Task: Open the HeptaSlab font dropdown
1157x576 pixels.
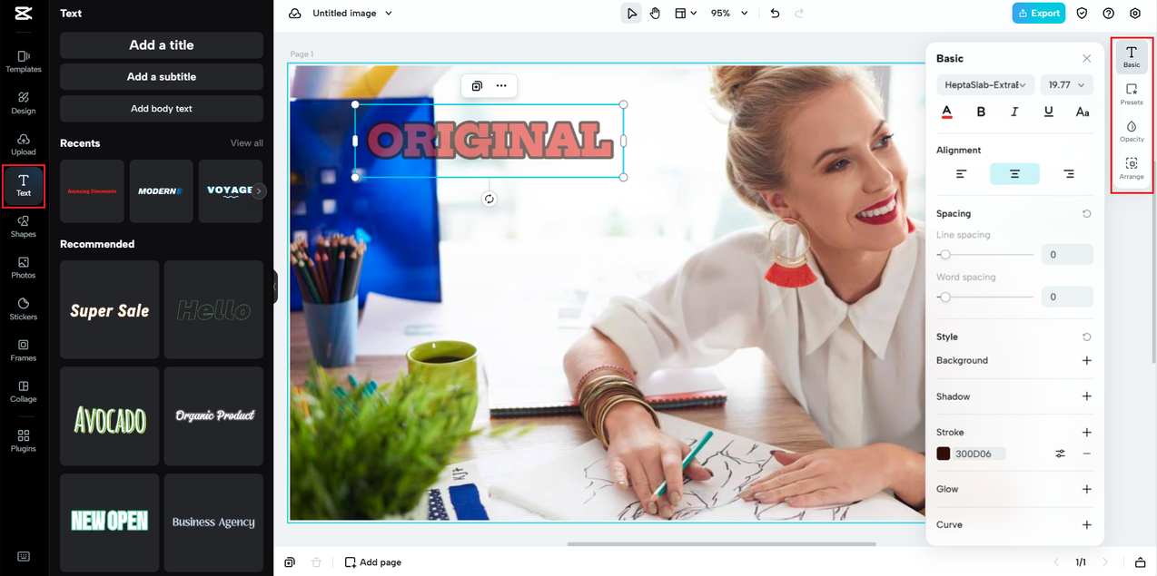Action: click(x=985, y=85)
